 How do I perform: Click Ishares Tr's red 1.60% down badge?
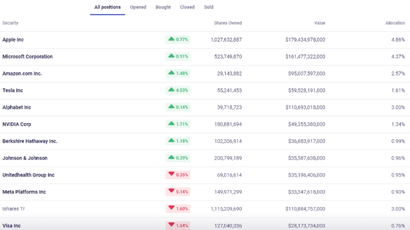click(x=178, y=209)
